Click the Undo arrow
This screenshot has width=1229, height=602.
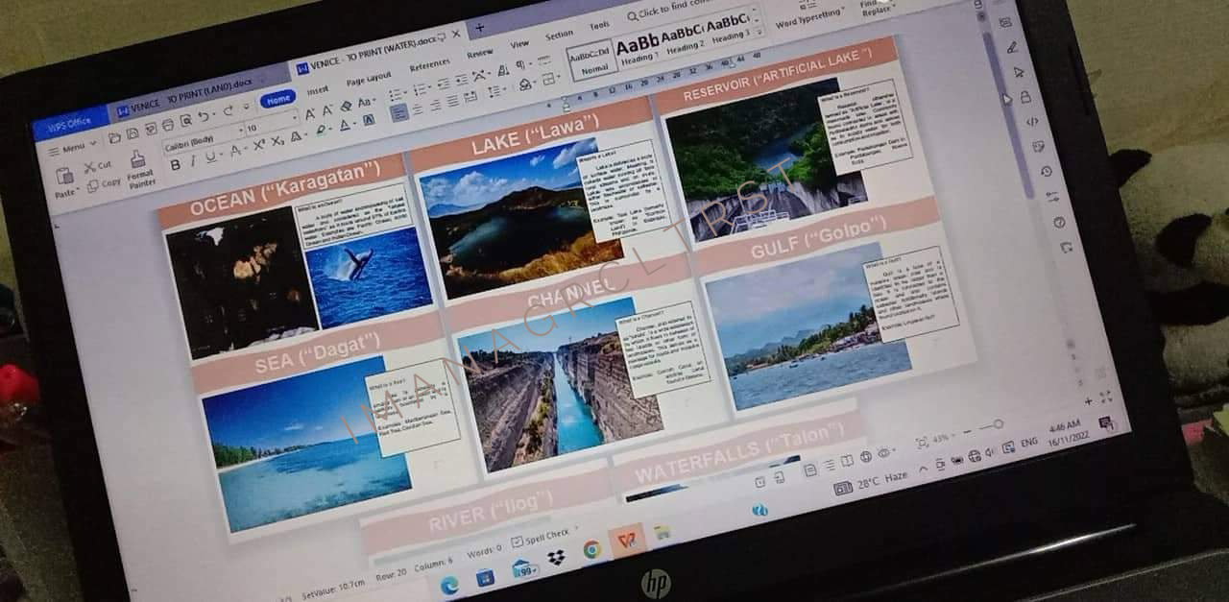pyautogui.click(x=203, y=116)
